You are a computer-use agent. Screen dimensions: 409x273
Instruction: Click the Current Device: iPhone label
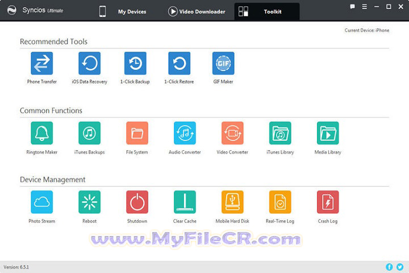367,30
